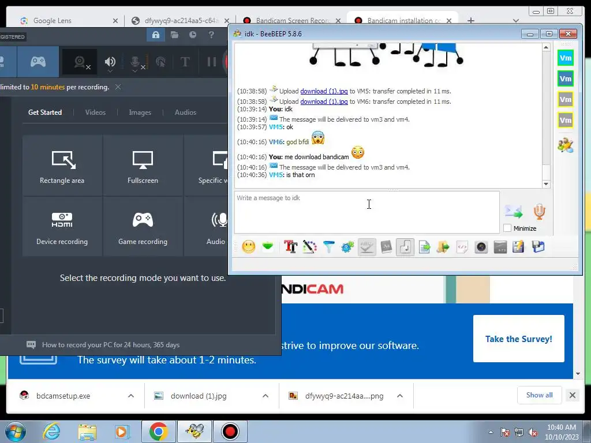Screen dimensions: 591x443
Task: Choose Device recording mode
Action: click(x=62, y=227)
